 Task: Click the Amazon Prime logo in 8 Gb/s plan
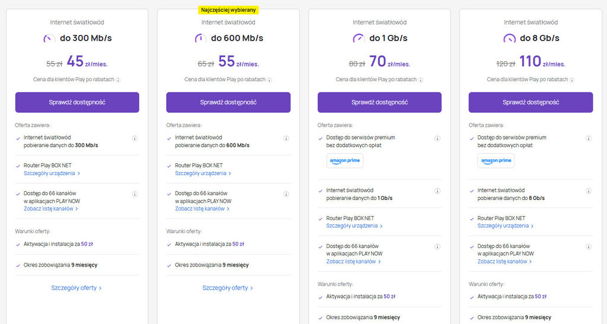(496, 161)
